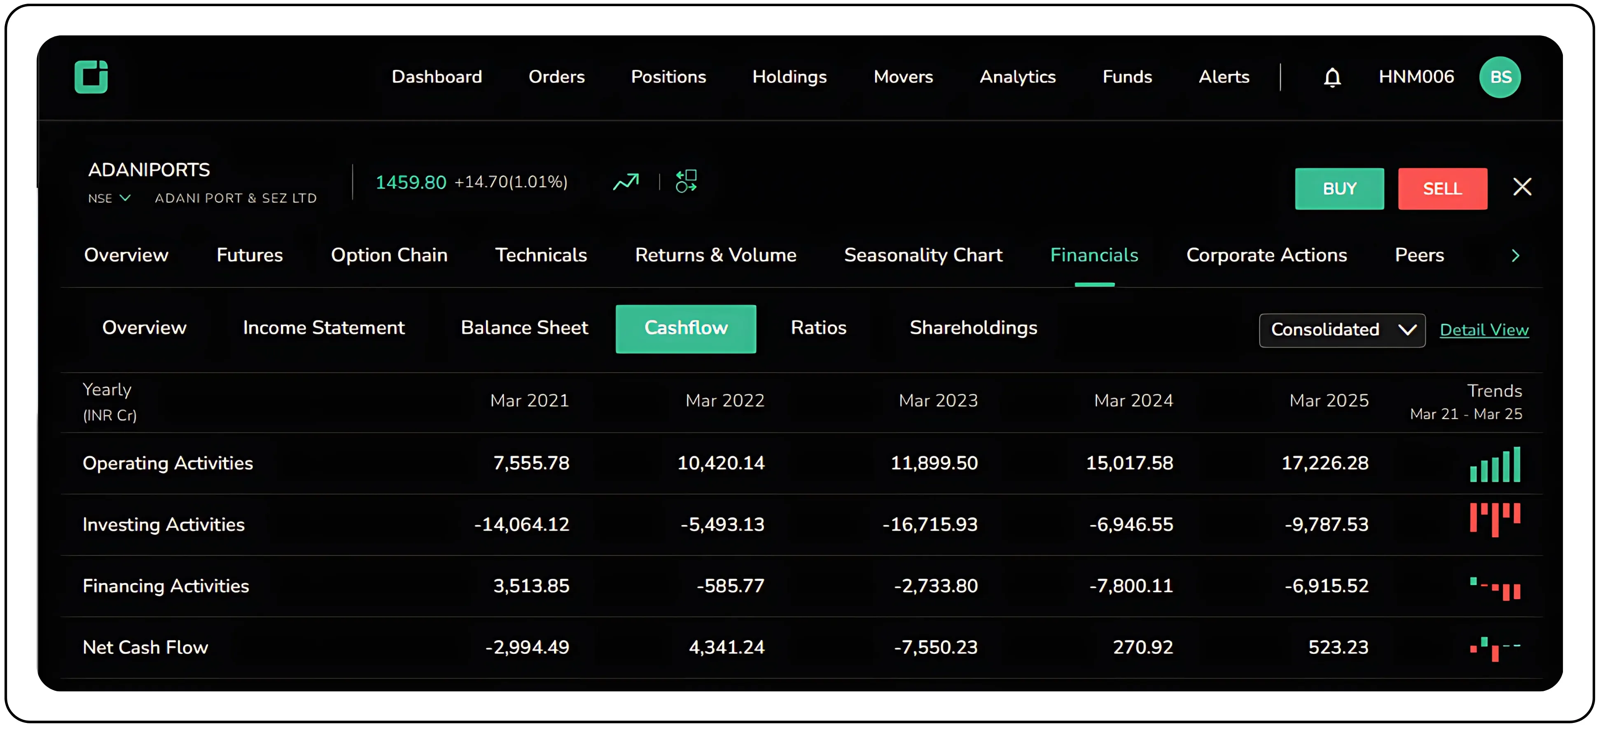This screenshot has width=1607, height=732.
Task: Click the broker app logo top-left
Action: [x=91, y=77]
